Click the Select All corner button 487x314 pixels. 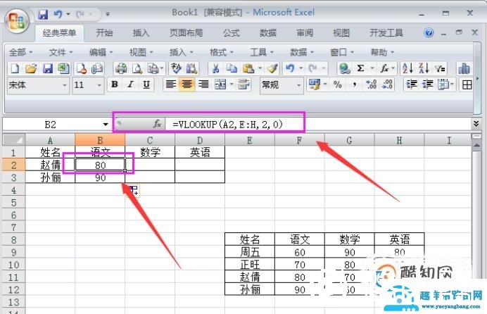pos(13,140)
